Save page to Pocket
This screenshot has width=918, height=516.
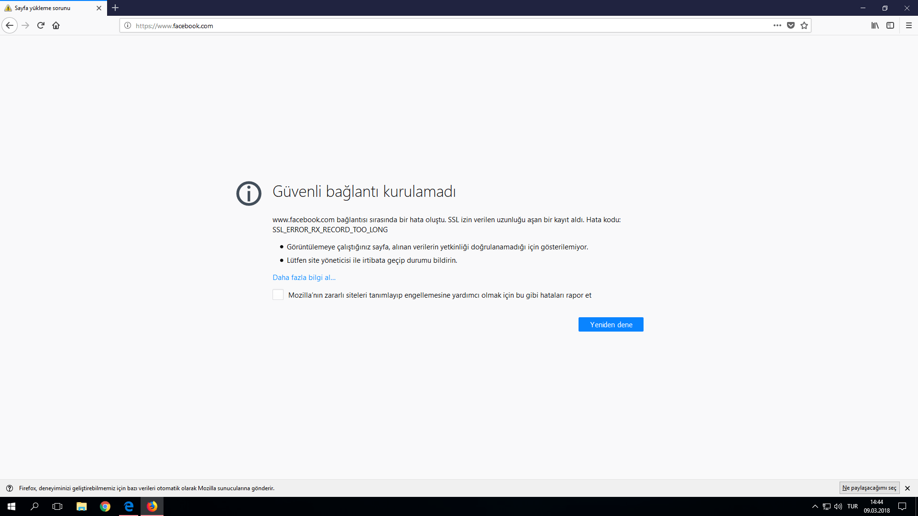point(791,25)
